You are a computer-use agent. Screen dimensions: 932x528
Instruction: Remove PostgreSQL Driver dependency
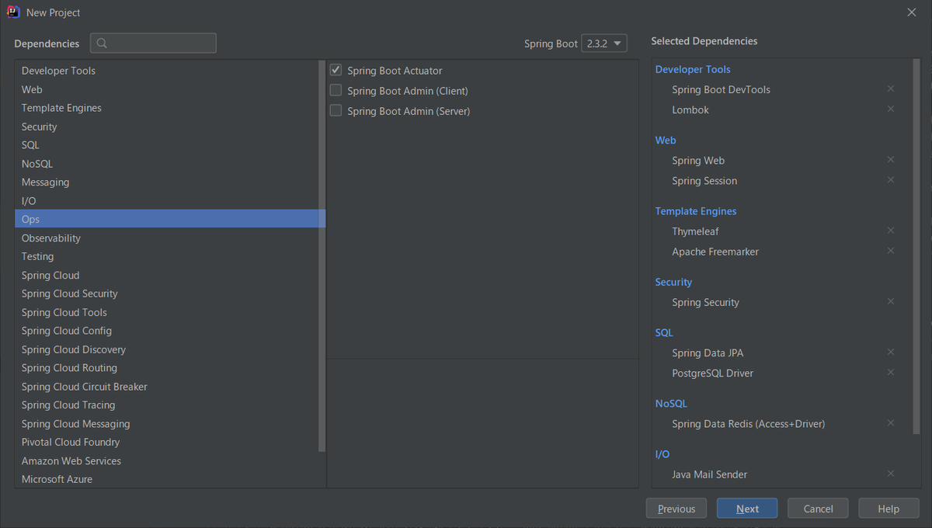891,373
